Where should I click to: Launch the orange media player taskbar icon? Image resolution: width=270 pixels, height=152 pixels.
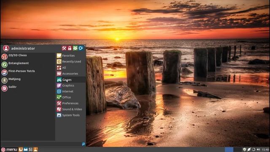[35, 149]
